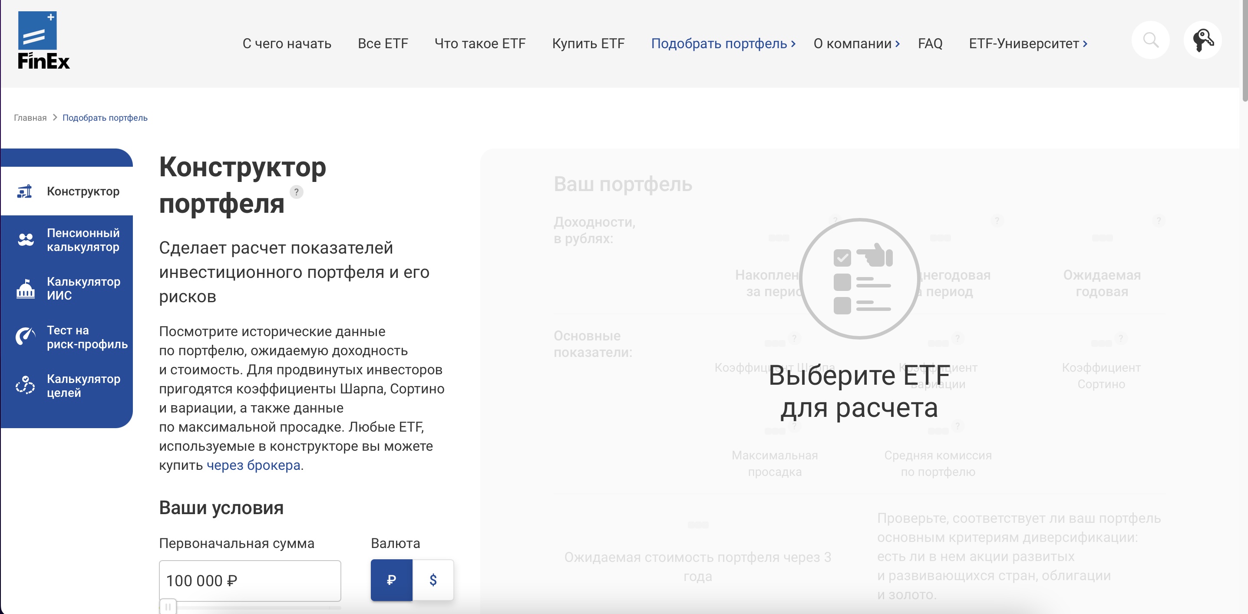This screenshot has height=614, width=1248.
Task: Select dollar currency button
Action: pos(433,580)
